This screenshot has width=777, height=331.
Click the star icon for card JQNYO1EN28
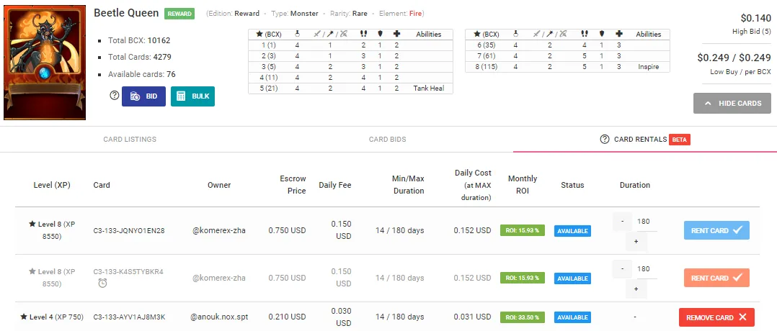click(32, 224)
